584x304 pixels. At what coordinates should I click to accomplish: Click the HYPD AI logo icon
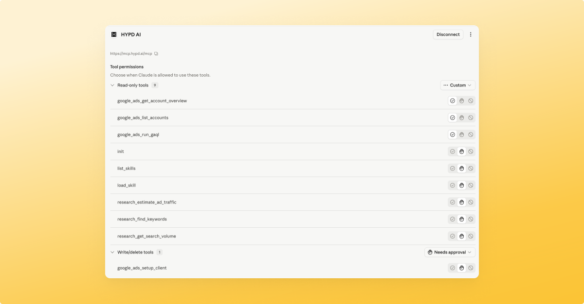(114, 34)
